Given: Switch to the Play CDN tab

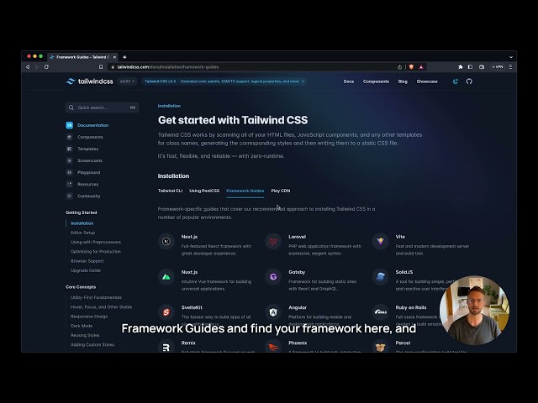Looking at the screenshot, I should (x=280, y=191).
